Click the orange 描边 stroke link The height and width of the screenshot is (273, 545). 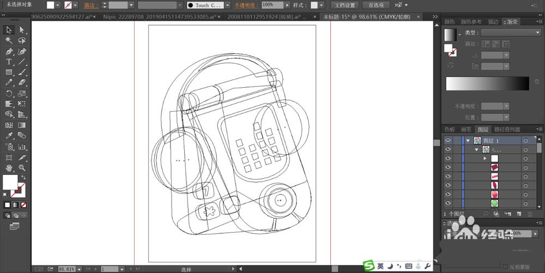[90, 5]
